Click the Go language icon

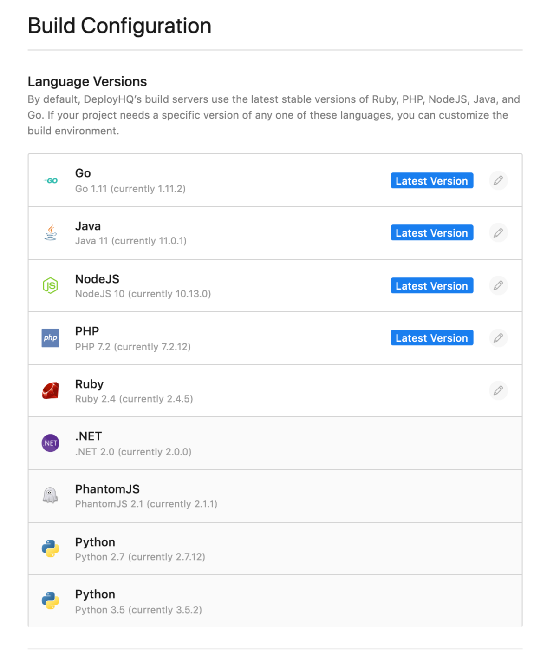tap(50, 180)
